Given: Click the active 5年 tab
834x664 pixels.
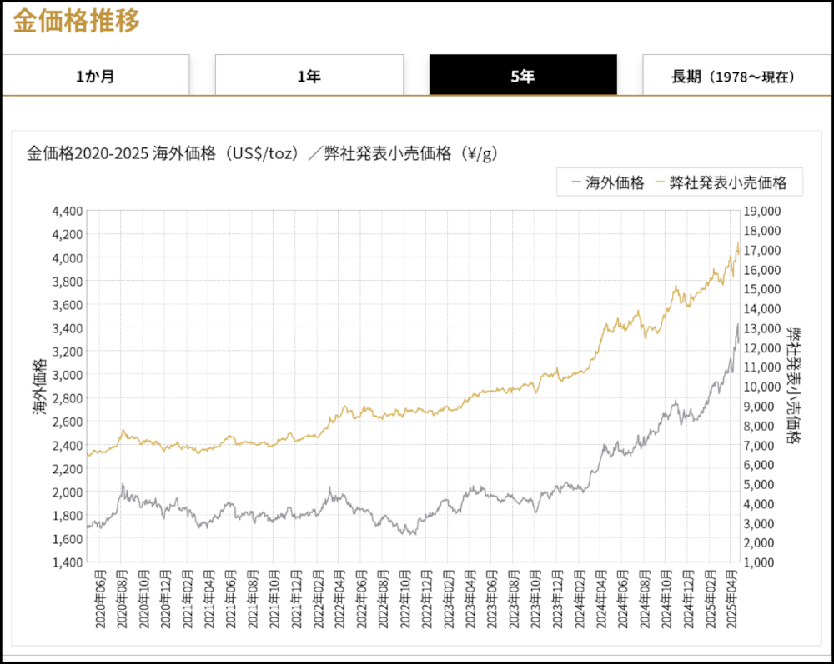Looking at the screenshot, I should pyautogui.click(x=523, y=76).
